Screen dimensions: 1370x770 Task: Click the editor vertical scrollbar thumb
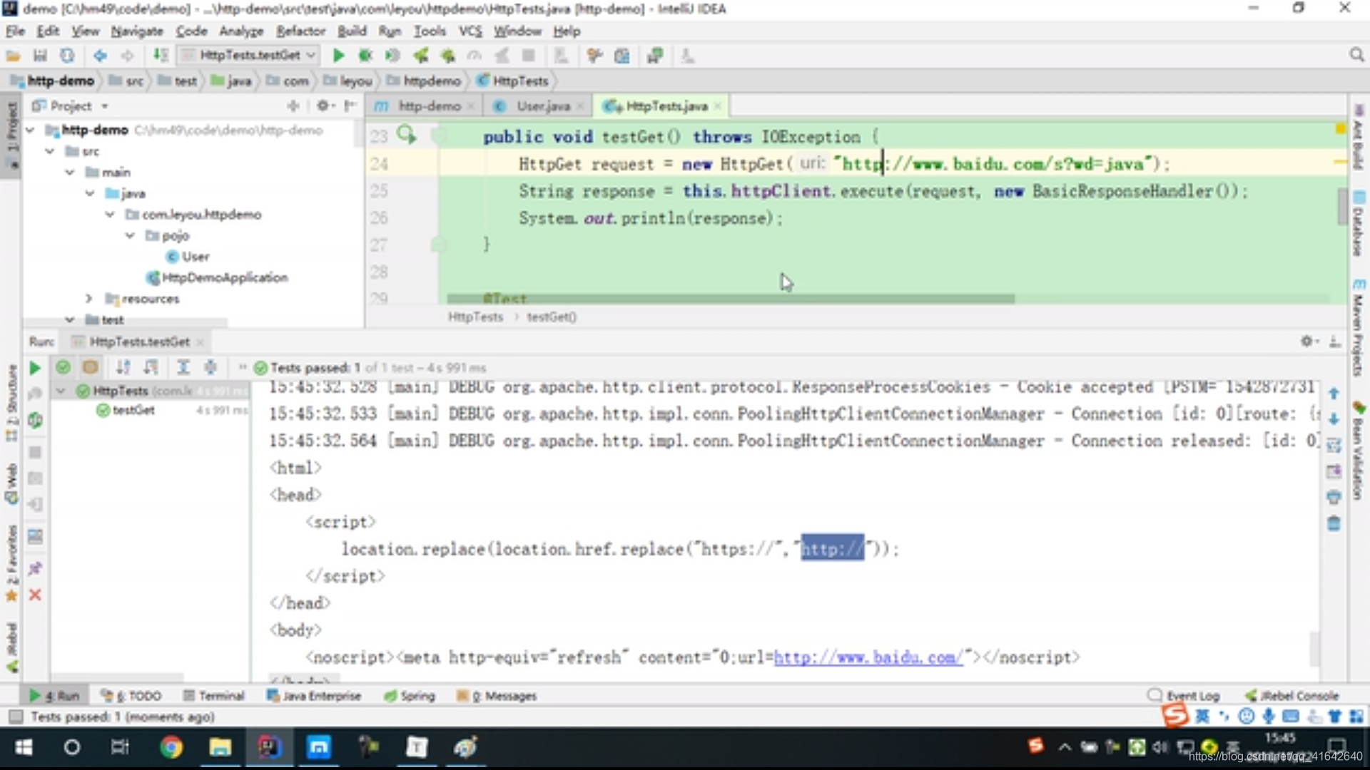coord(1342,206)
